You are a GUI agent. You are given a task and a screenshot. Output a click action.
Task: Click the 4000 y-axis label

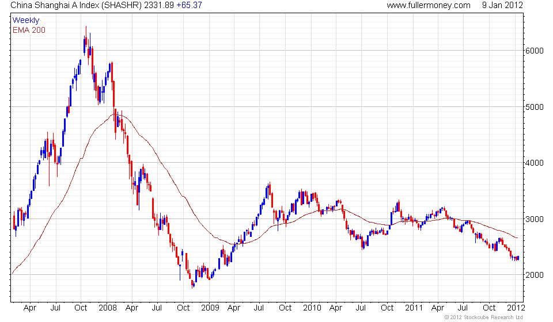tap(535, 163)
